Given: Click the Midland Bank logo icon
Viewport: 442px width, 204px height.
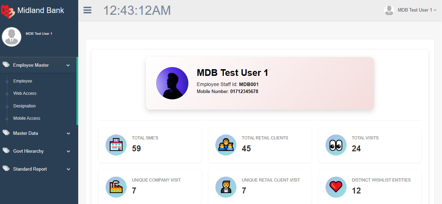Looking at the screenshot, I should [x=8, y=11].
